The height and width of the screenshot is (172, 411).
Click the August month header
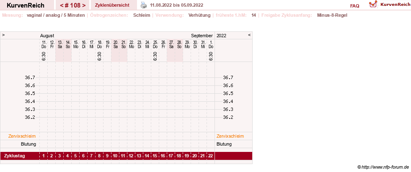pyautogui.click(x=47, y=36)
